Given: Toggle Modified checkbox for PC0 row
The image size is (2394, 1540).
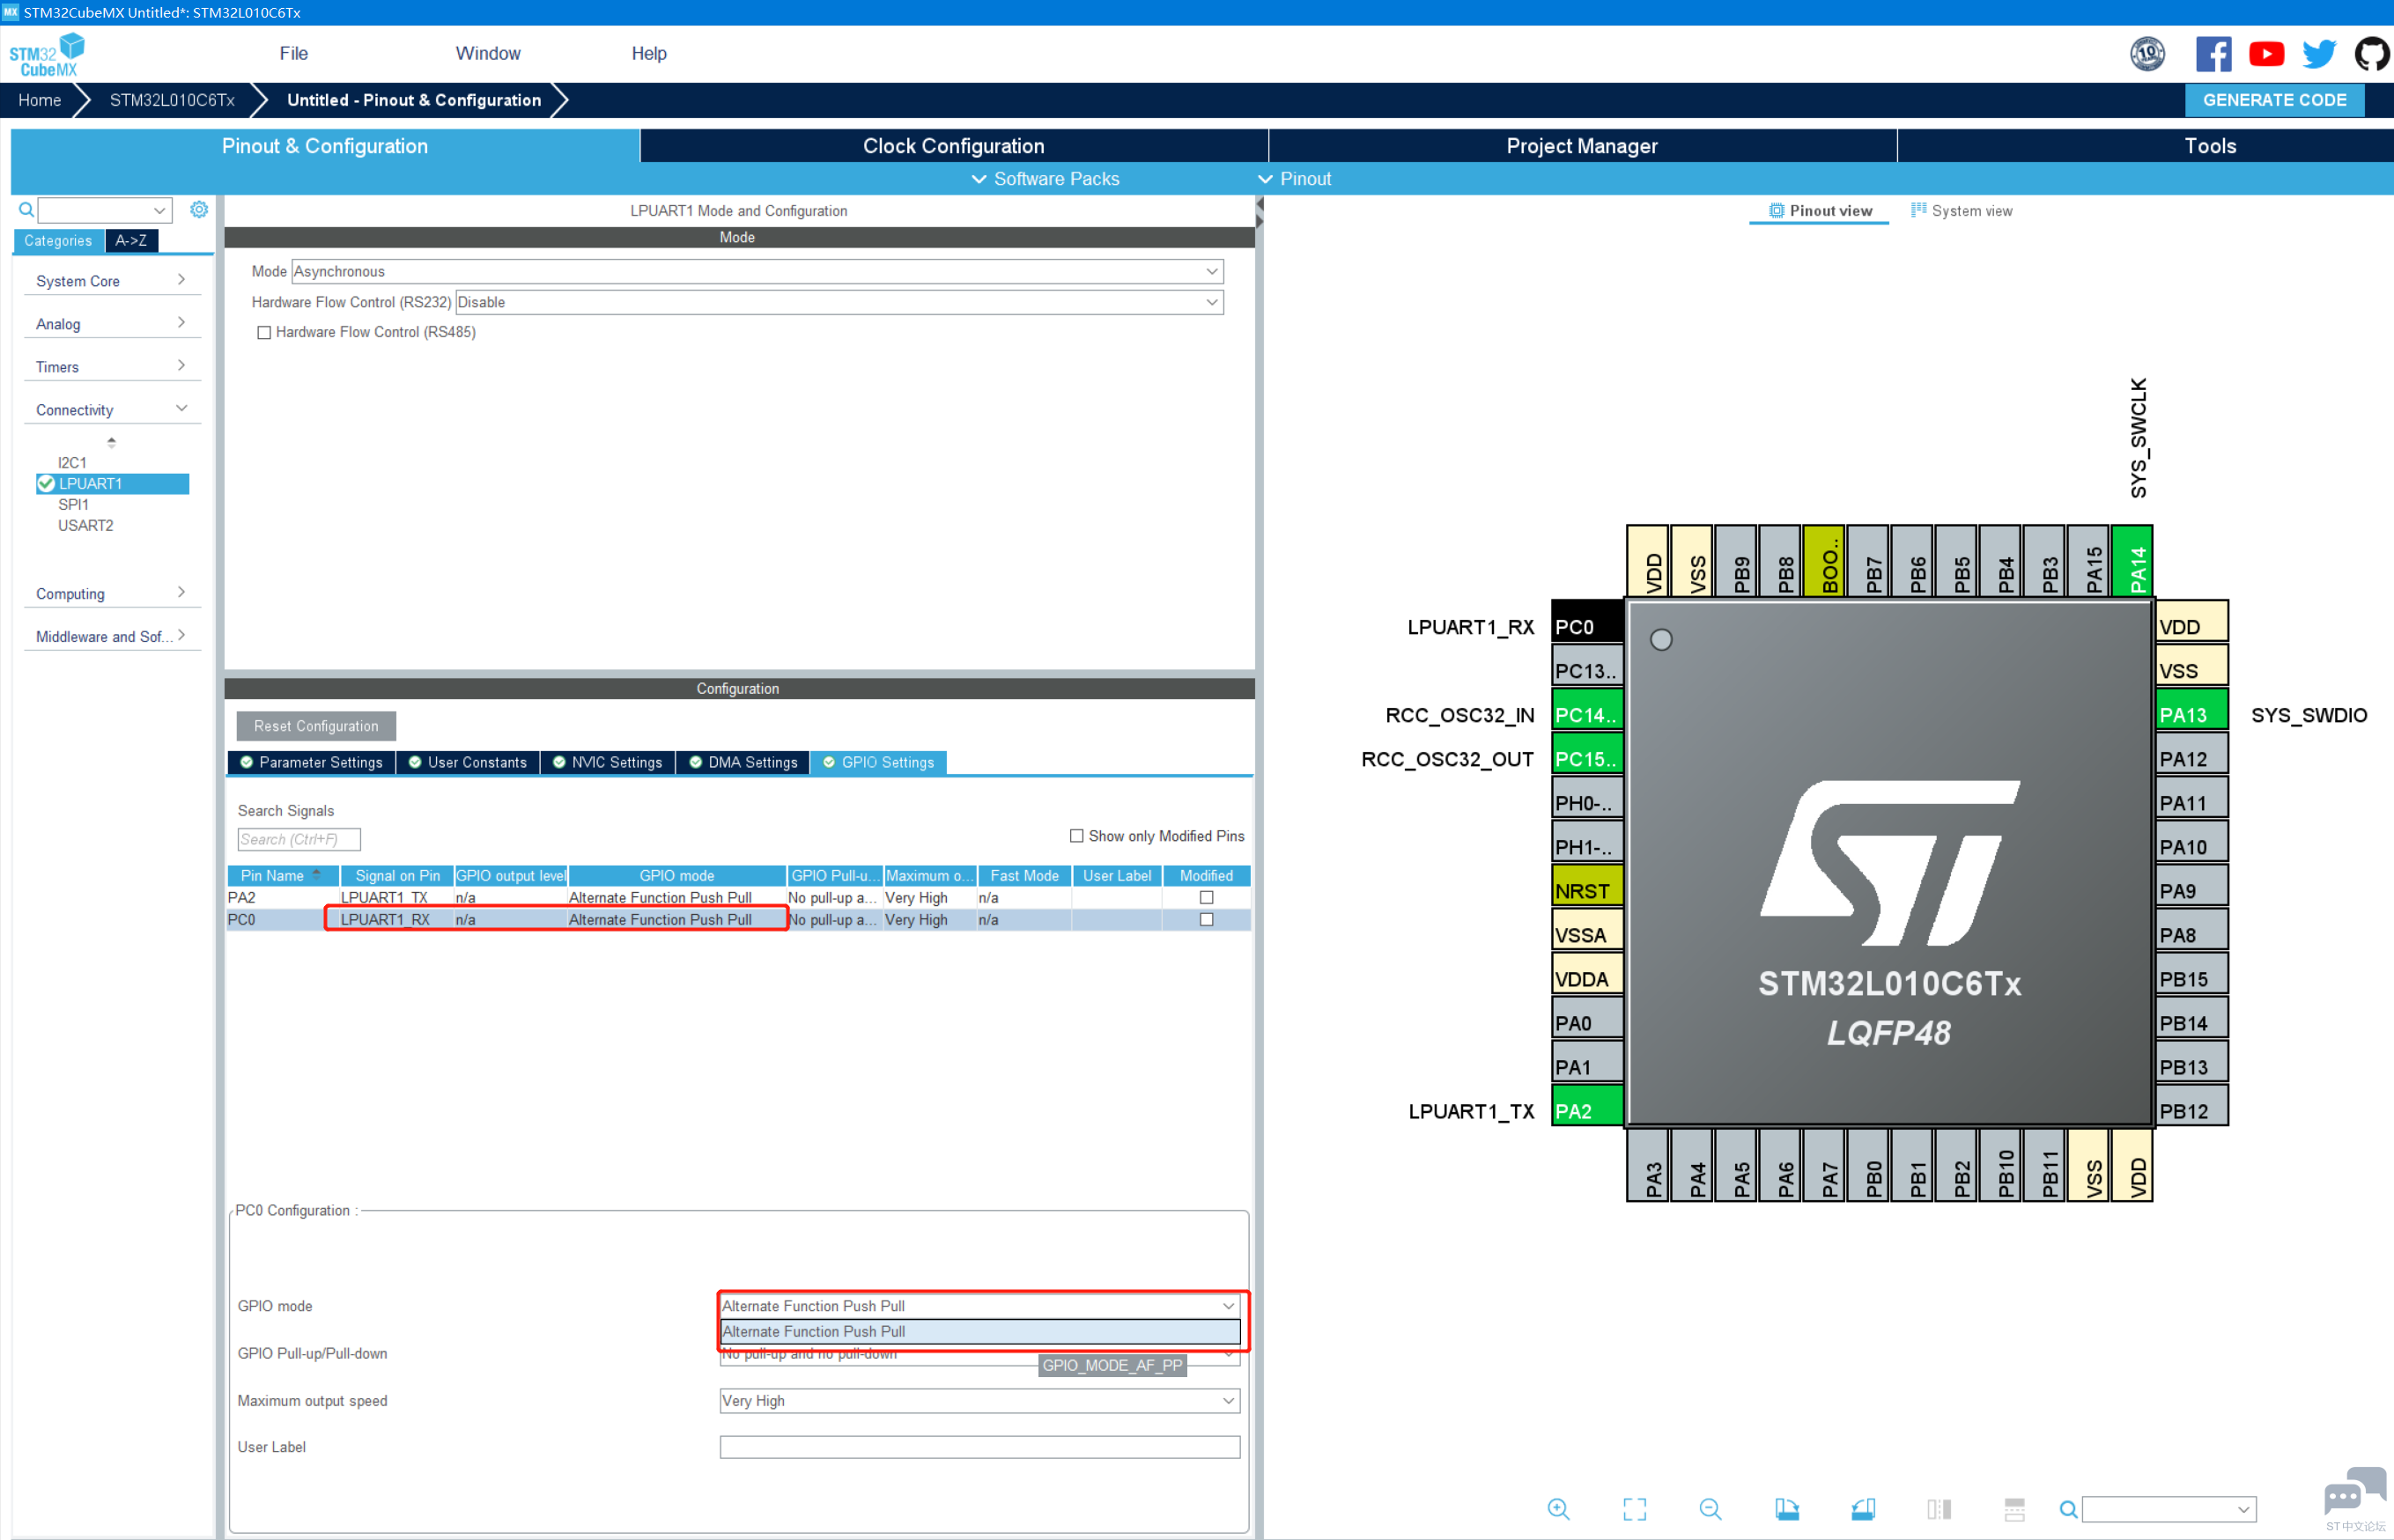Looking at the screenshot, I should pos(1204,919).
